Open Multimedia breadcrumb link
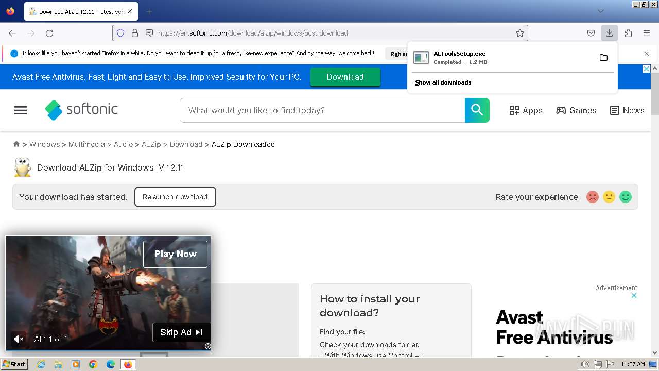This screenshot has height=371, width=659. click(x=86, y=144)
